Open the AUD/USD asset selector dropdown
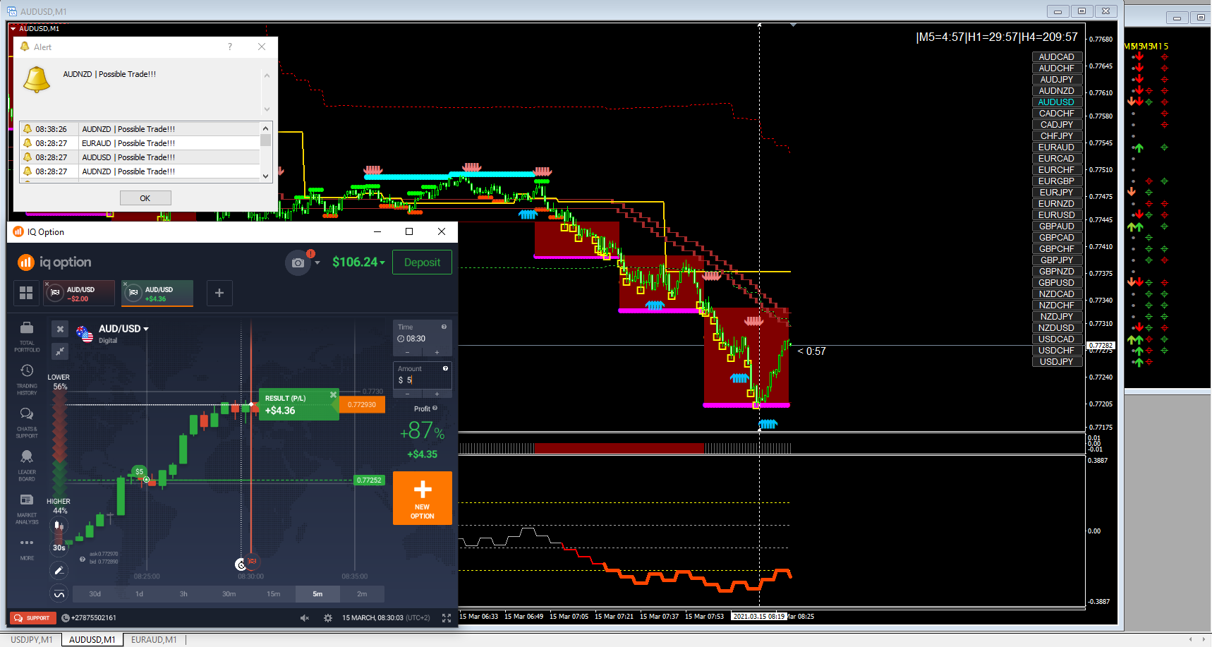 [123, 329]
